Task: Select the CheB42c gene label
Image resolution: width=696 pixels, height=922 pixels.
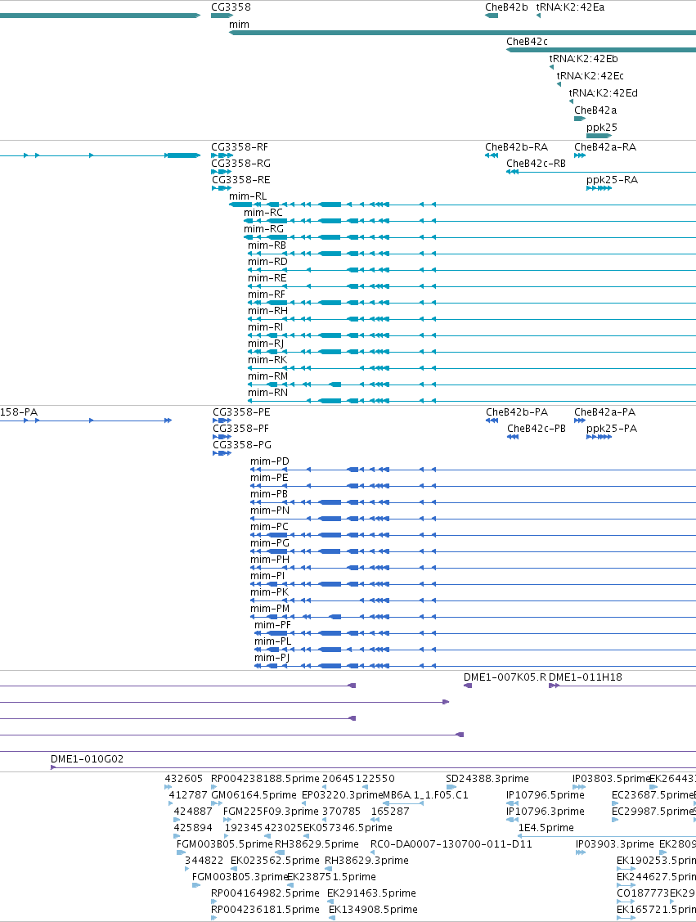Action: (x=528, y=41)
